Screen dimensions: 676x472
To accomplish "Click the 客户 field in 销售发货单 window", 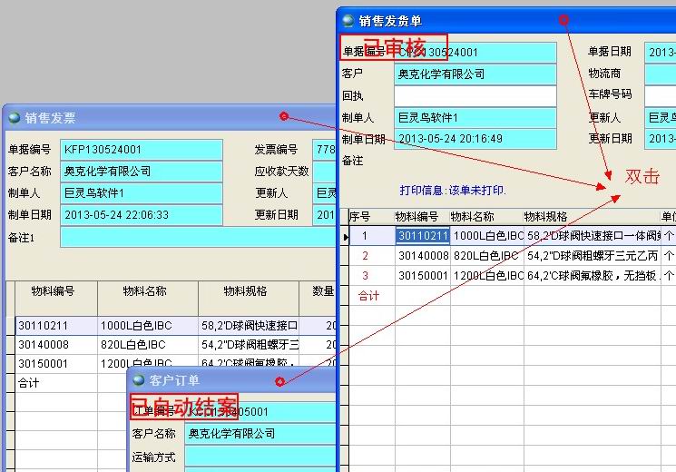I will click(475, 74).
